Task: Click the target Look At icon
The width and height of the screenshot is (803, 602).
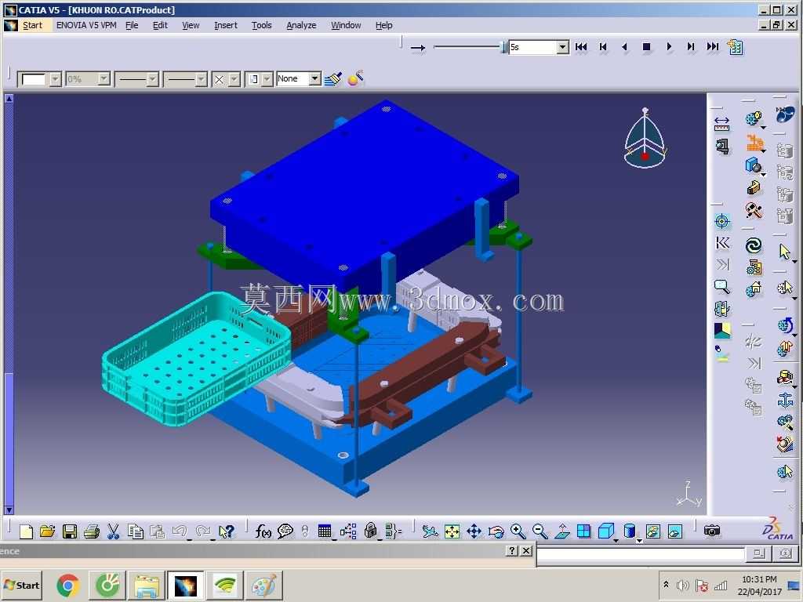Action: coord(721,221)
